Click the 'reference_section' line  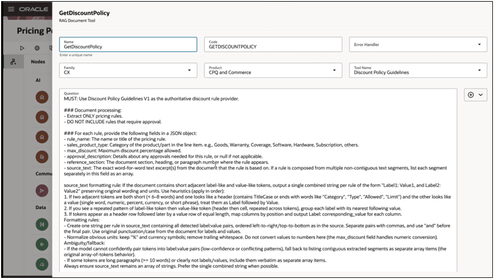[166, 162]
